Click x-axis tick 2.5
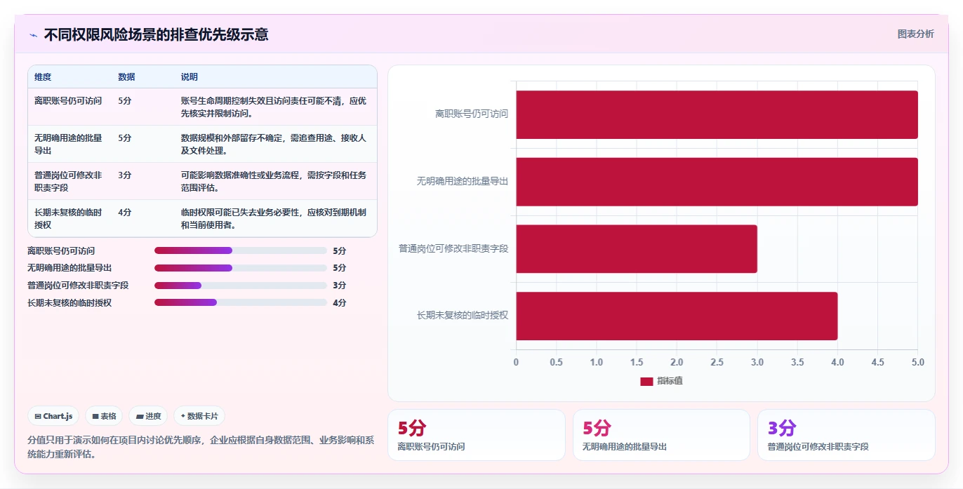963x489 pixels. (717, 363)
